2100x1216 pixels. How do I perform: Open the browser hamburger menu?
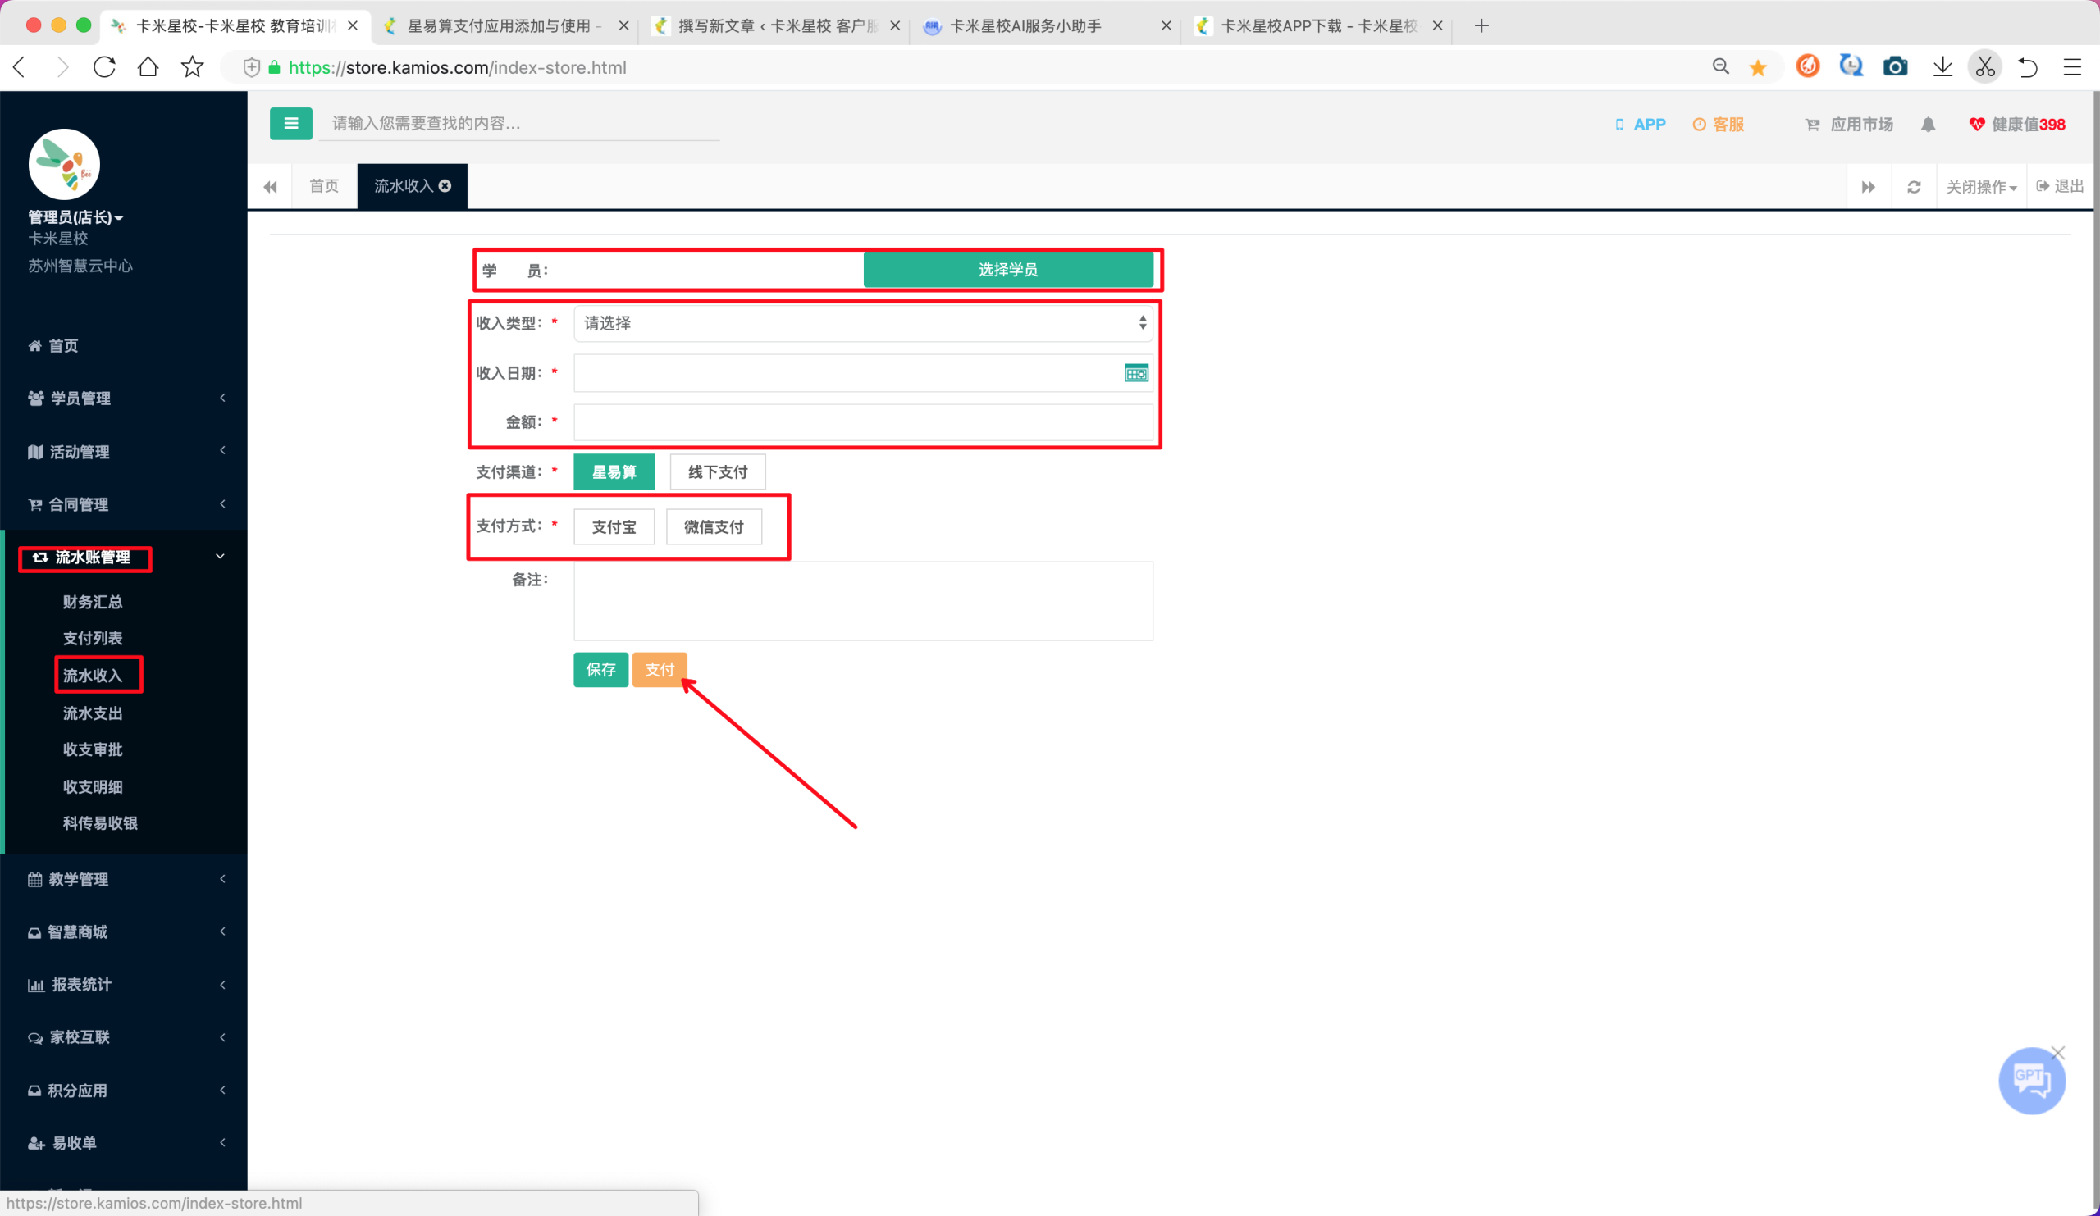click(2071, 66)
